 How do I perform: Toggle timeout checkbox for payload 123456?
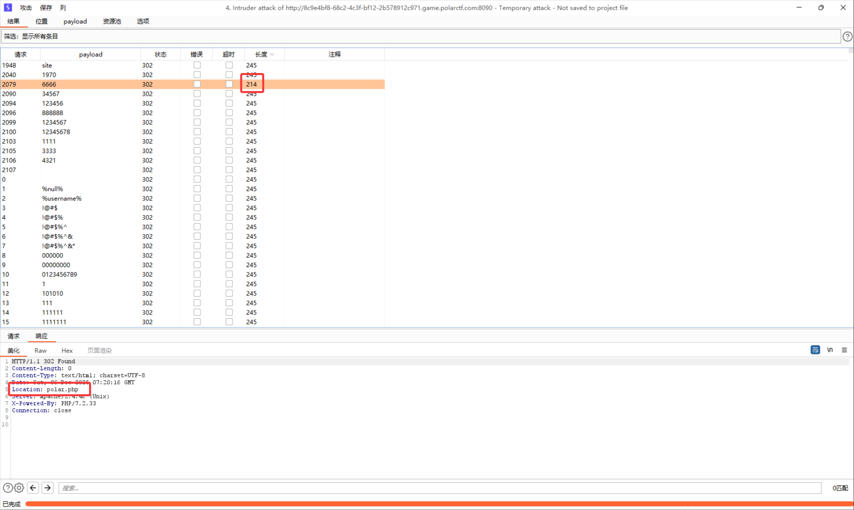[x=229, y=103]
